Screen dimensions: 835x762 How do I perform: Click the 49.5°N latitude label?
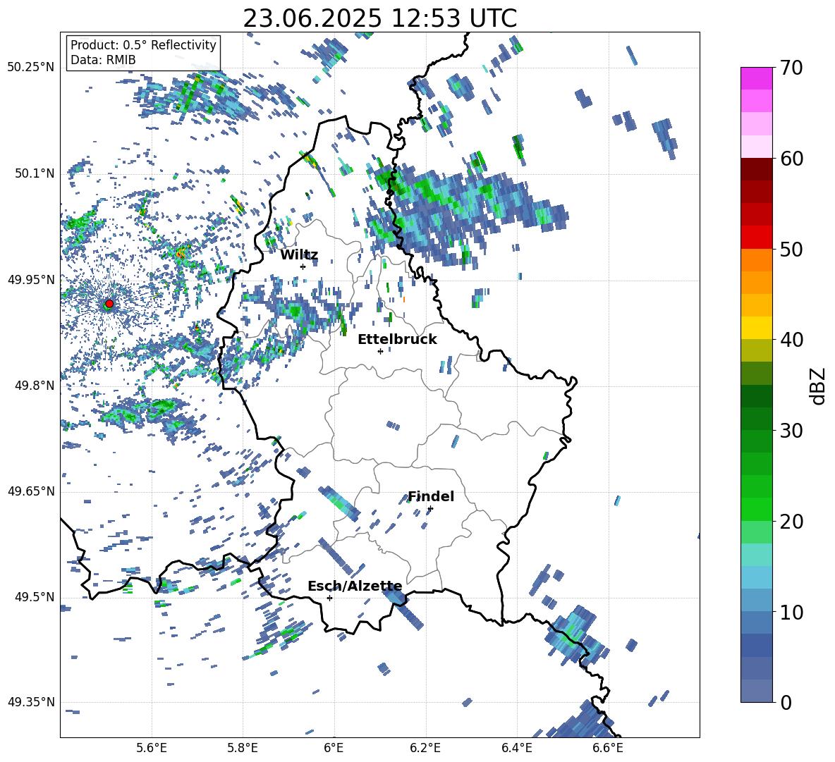(x=35, y=597)
